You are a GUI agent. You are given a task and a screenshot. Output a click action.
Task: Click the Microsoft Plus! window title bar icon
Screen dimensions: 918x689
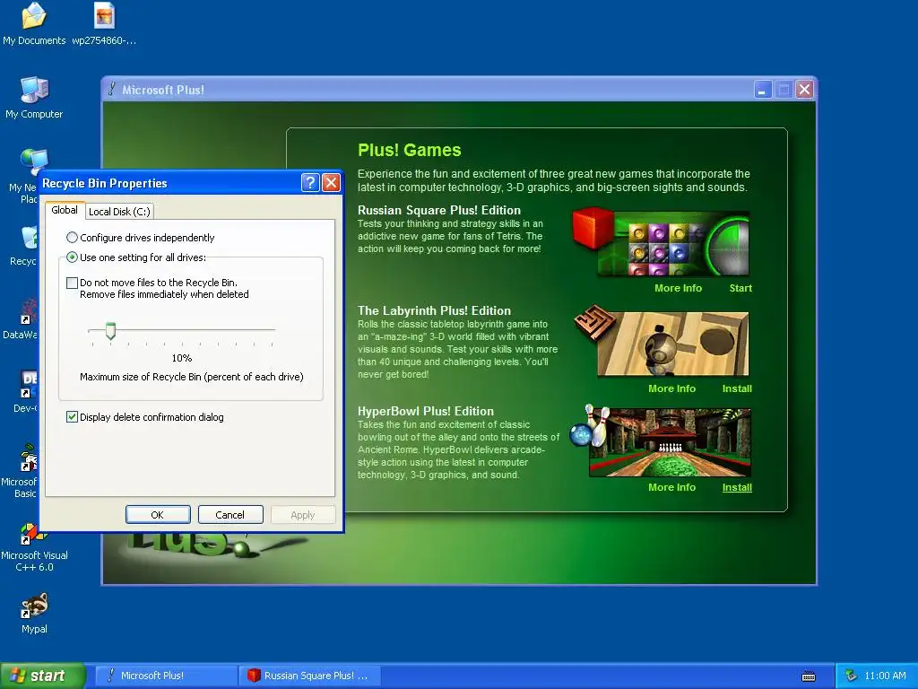[111, 89]
